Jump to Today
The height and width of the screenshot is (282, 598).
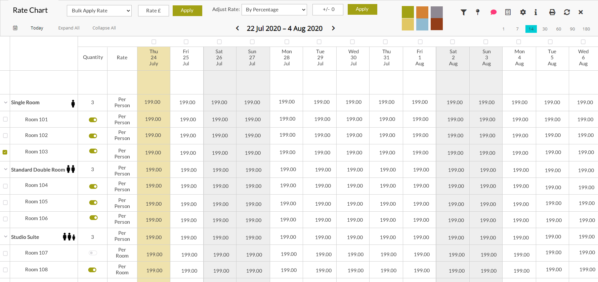click(x=37, y=28)
